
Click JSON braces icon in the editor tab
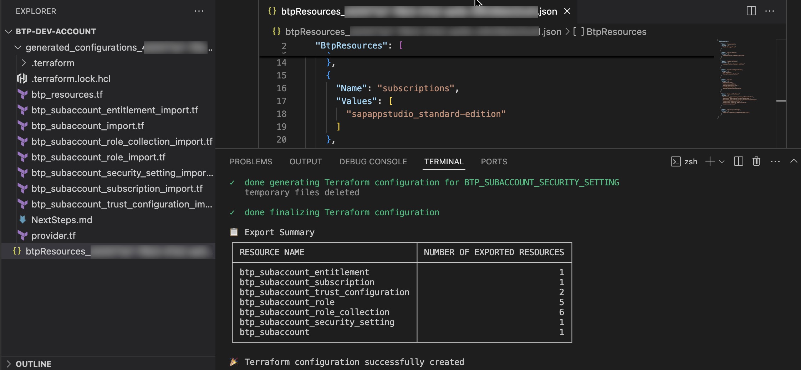[272, 11]
